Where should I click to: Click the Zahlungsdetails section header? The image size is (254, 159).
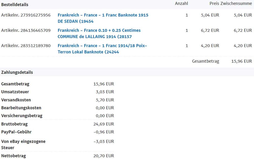pos(17,72)
